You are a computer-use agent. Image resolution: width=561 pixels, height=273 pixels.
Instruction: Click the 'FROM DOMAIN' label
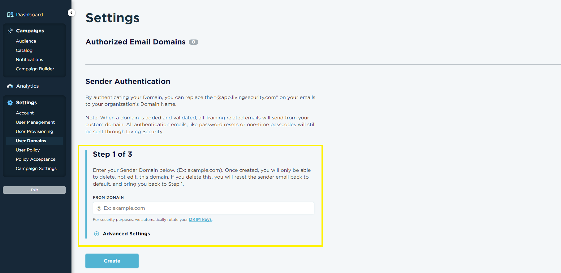pyautogui.click(x=108, y=197)
